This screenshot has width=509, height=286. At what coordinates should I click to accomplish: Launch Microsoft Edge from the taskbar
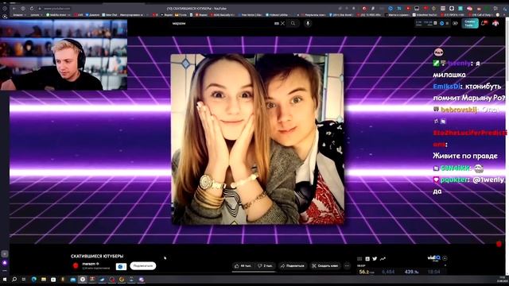click(33, 279)
